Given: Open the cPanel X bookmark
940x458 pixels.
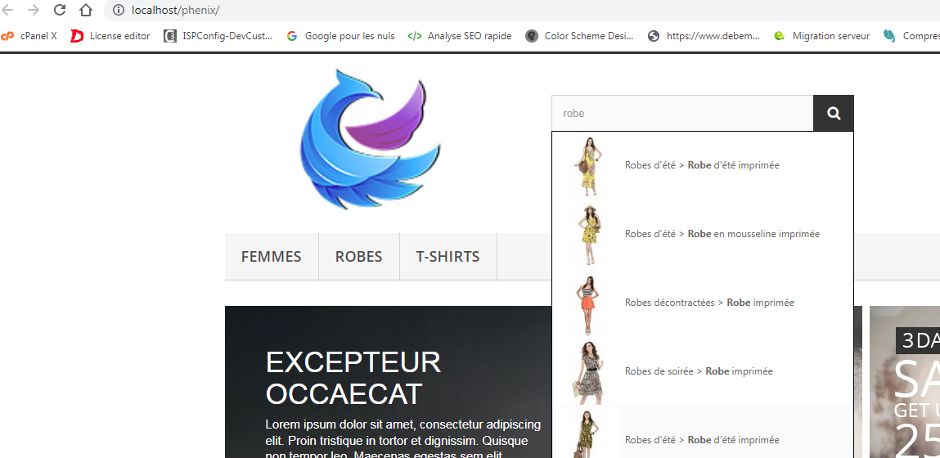Looking at the screenshot, I should (29, 36).
